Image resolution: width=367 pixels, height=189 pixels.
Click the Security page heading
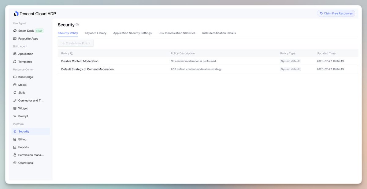pyautogui.click(x=66, y=25)
